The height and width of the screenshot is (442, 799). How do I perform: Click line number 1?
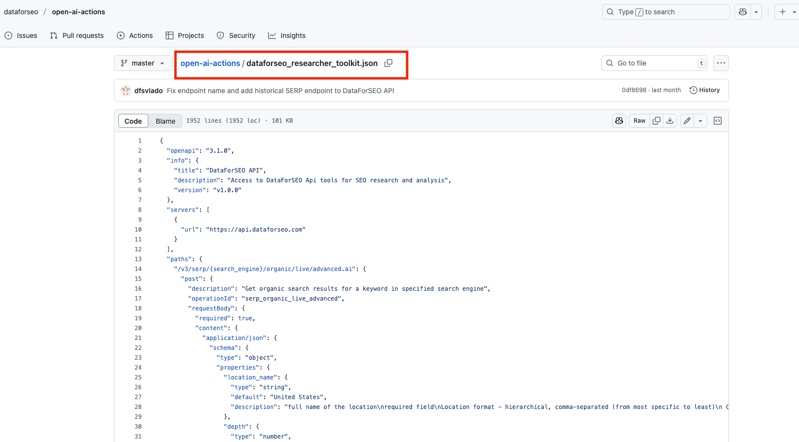point(139,141)
